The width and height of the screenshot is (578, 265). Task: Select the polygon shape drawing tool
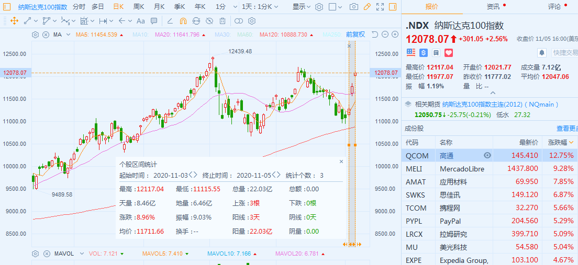point(47,21)
